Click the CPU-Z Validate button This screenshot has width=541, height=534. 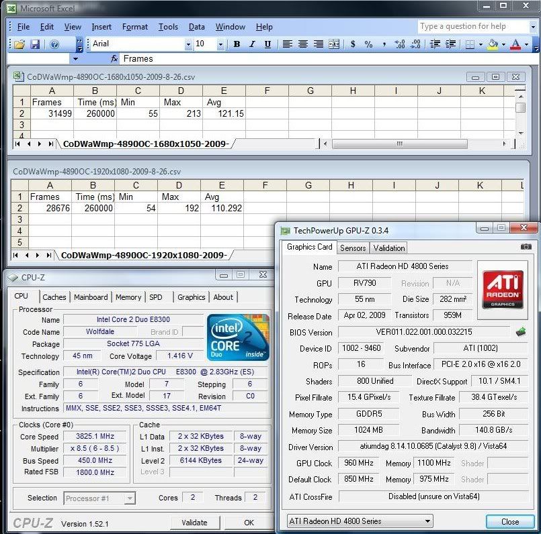(195, 523)
